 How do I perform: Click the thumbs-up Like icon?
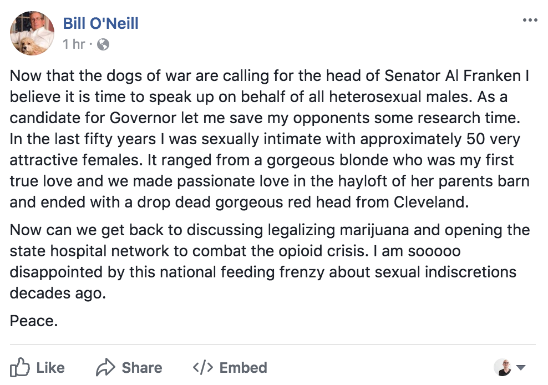19,367
